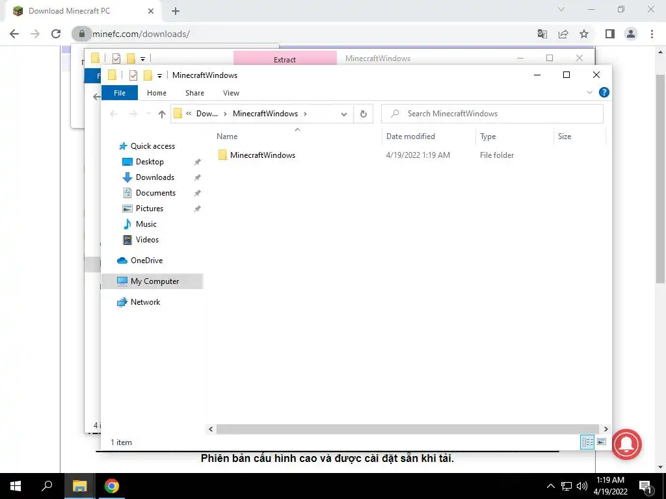Open taskbar search magnifier
The image size is (666, 499).
pyautogui.click(x=47, y=486)
